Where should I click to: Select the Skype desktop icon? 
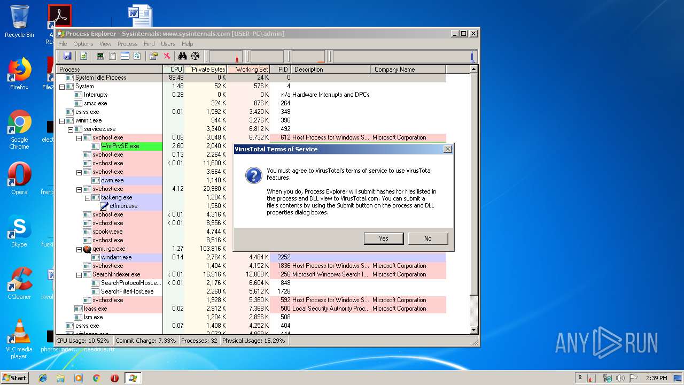pyautogui.click(x=19, y=231)
